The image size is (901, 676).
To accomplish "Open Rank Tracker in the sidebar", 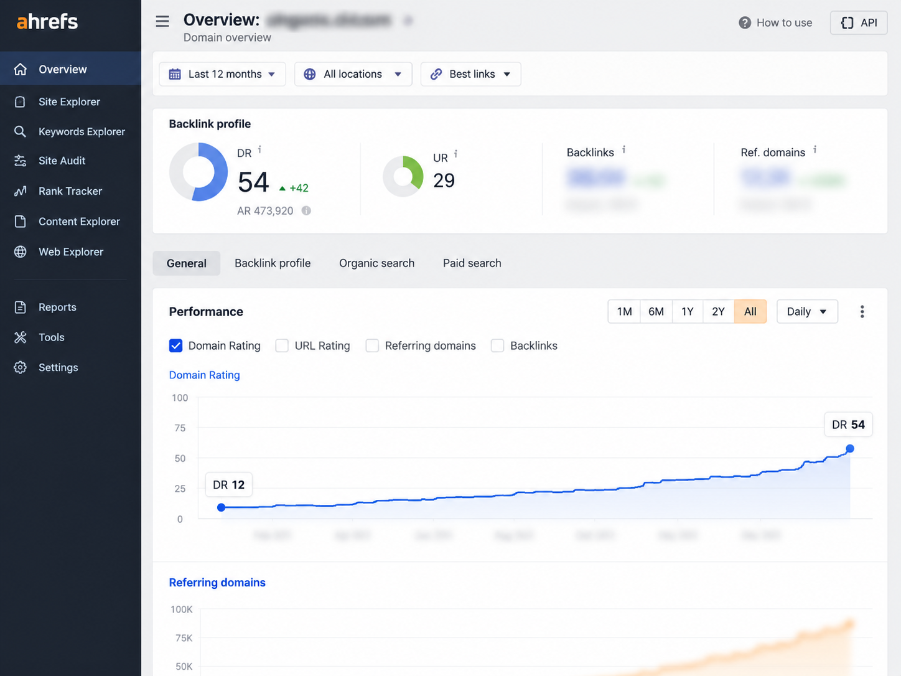I will coord(70,191).
